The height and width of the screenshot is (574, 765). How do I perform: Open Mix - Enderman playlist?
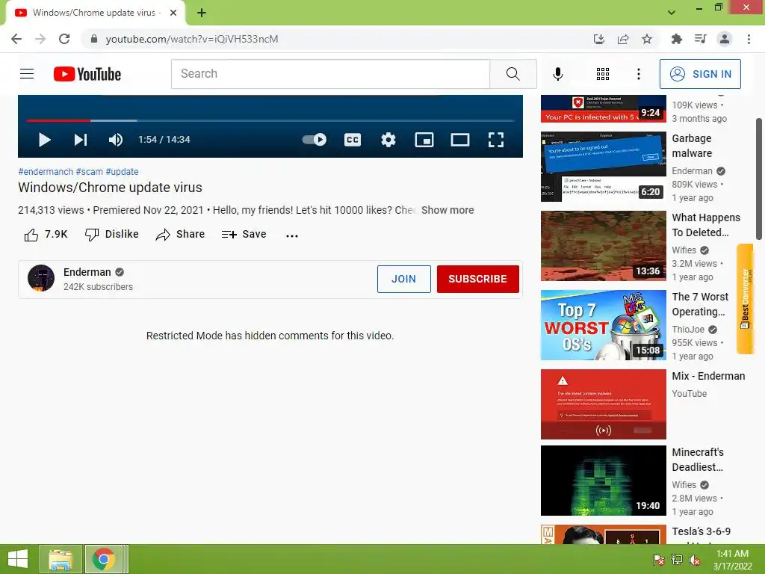pos(708,376)
